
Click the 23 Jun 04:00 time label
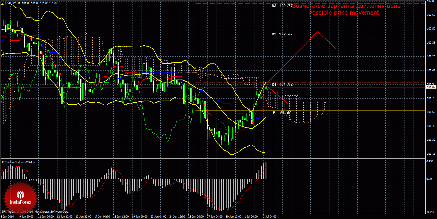tap(159, 217)
